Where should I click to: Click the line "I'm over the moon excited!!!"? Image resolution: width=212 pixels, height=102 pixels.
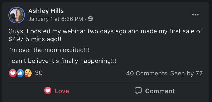[x=49, y=50]
